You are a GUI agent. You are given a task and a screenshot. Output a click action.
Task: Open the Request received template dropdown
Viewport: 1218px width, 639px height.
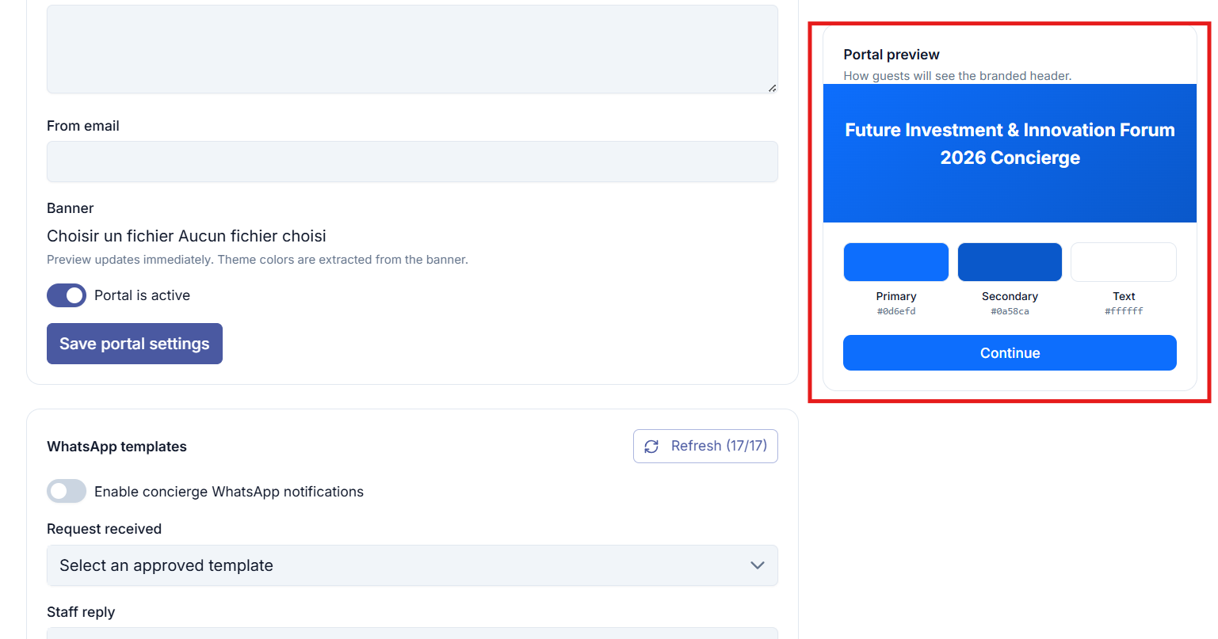pyautogui.click(x=412, y=565)
